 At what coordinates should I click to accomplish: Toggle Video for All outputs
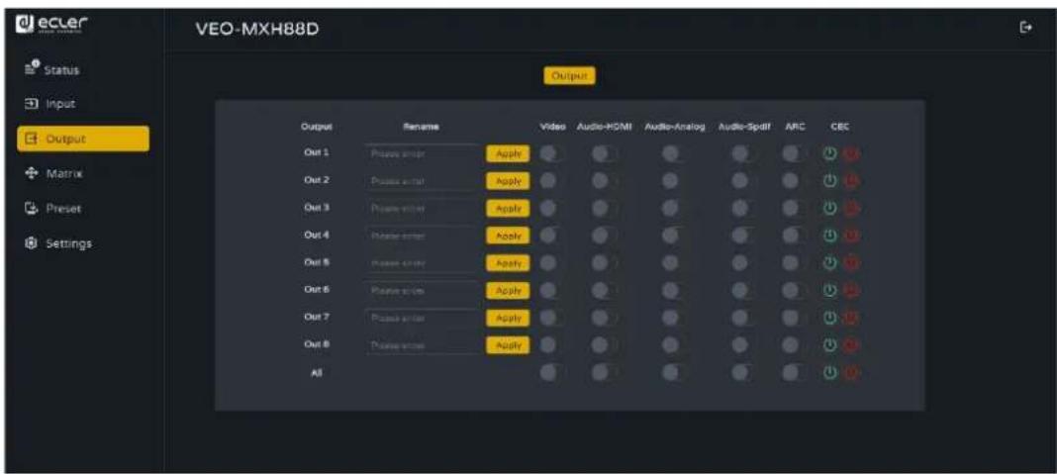(552, 371)
